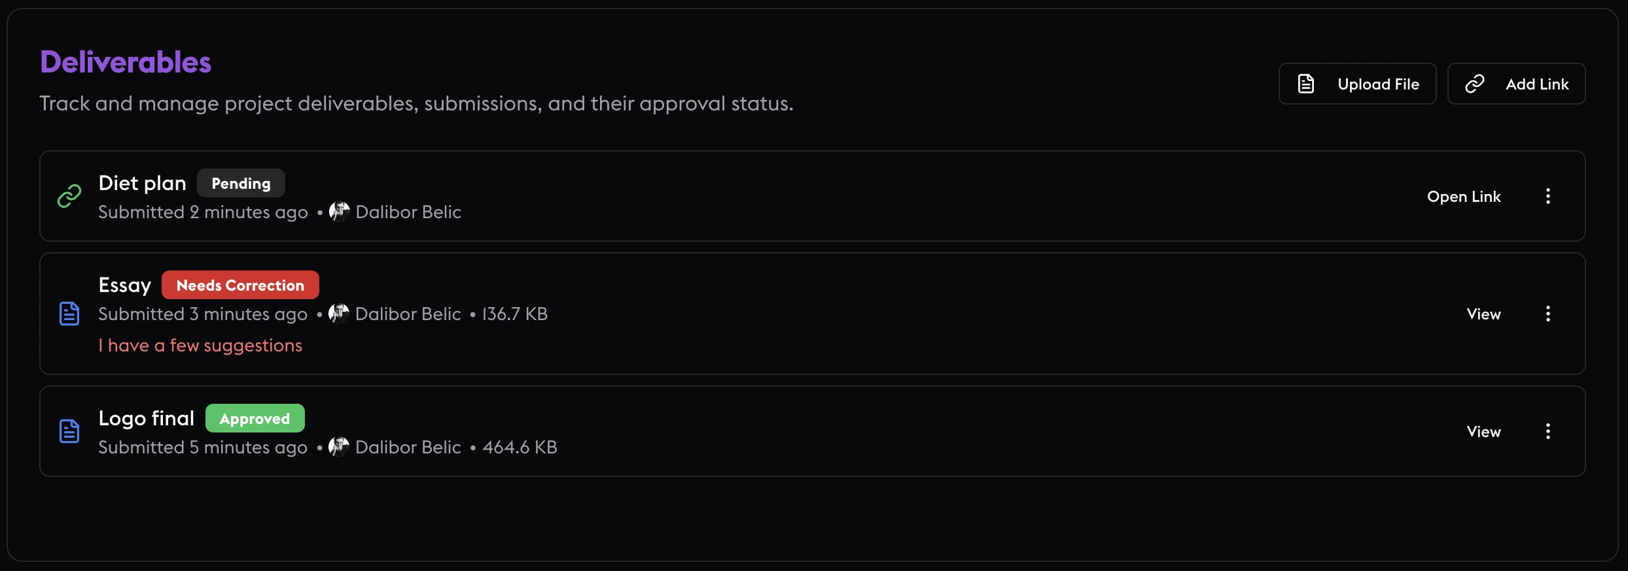This screenshot has height=571, width=1628.
Task: Click the green Approved status badge
Action: (255, 419)
